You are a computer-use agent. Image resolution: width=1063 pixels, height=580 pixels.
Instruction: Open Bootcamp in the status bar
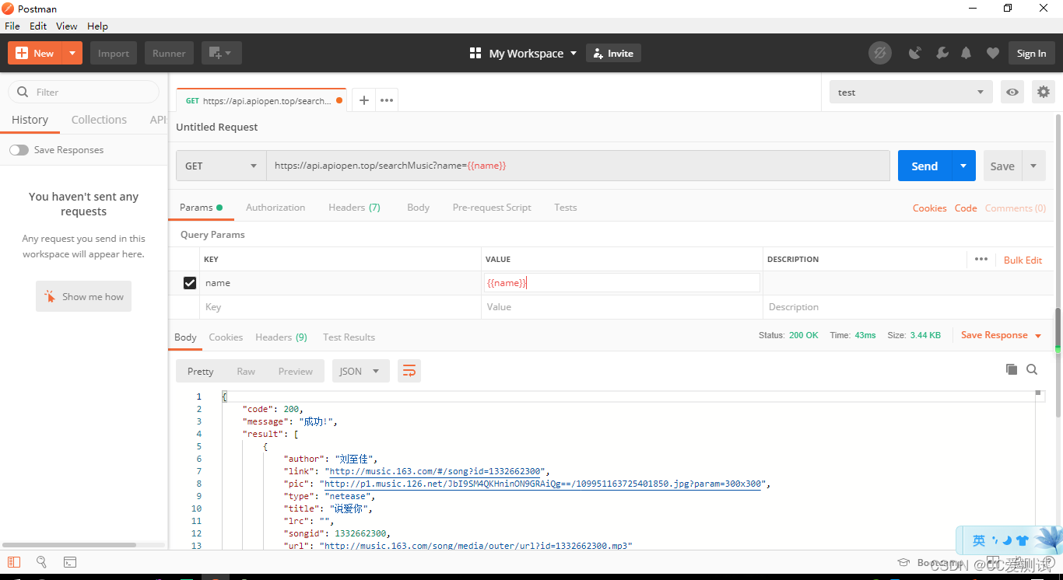coord(931,563)
